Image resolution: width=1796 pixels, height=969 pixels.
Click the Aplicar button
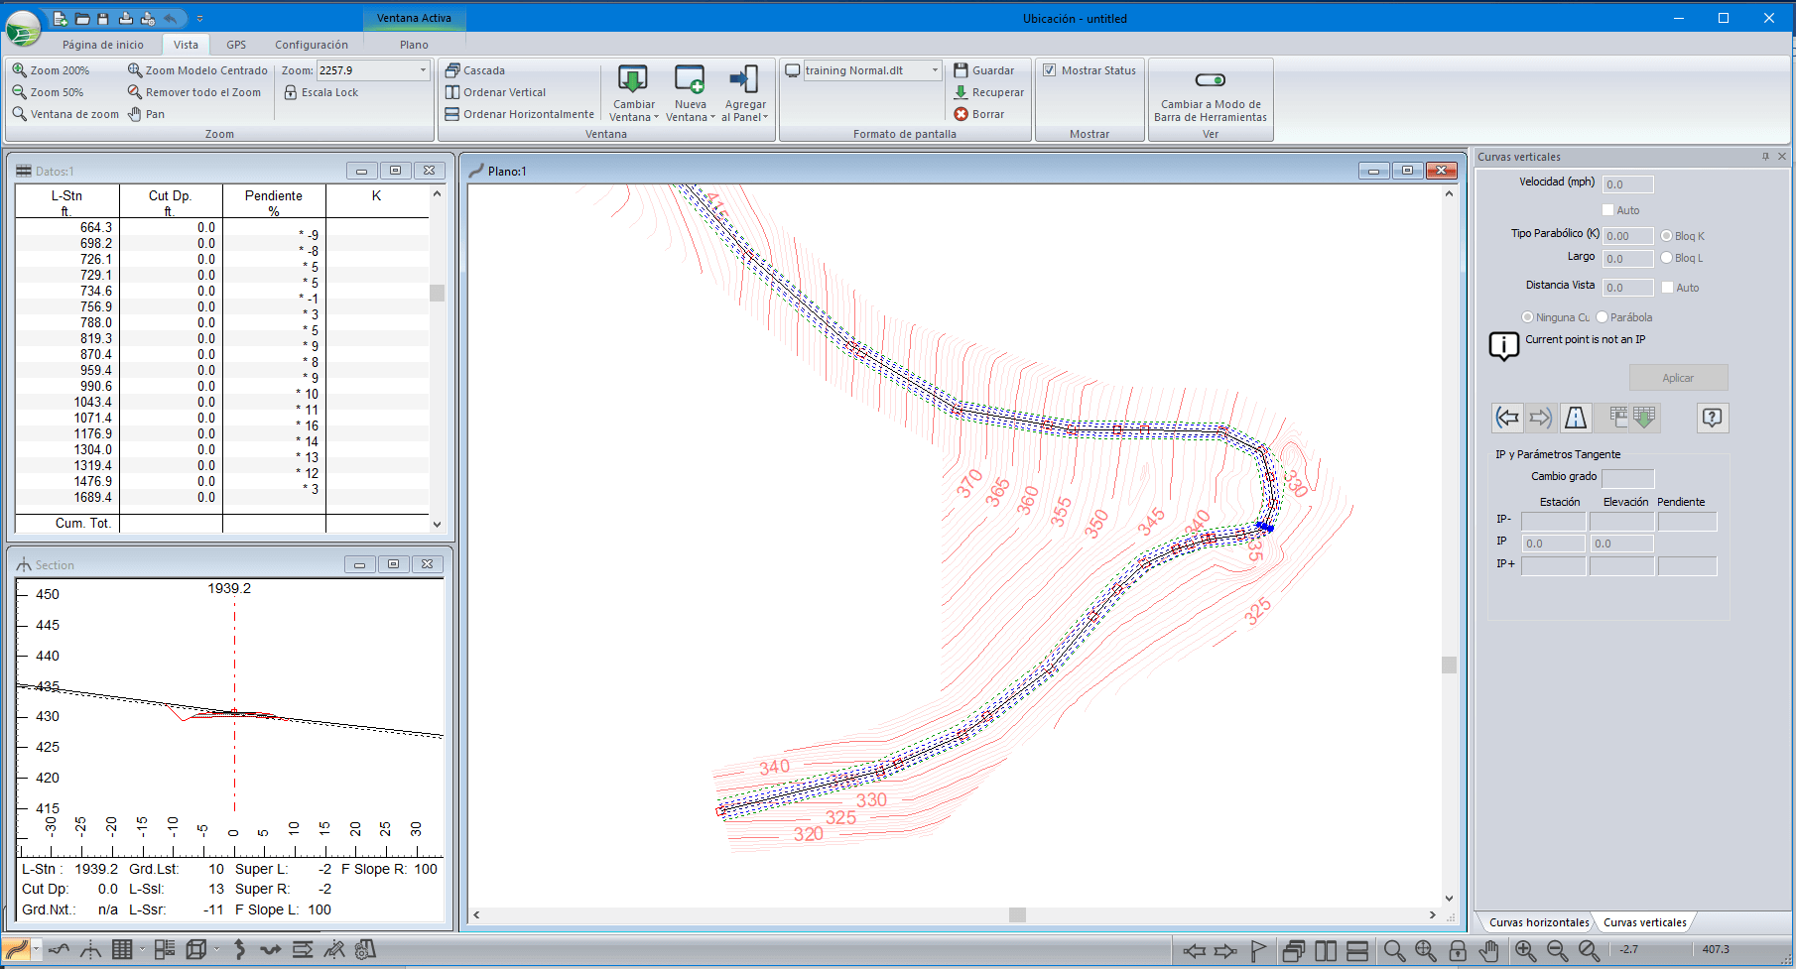[x=1678, y=378]
